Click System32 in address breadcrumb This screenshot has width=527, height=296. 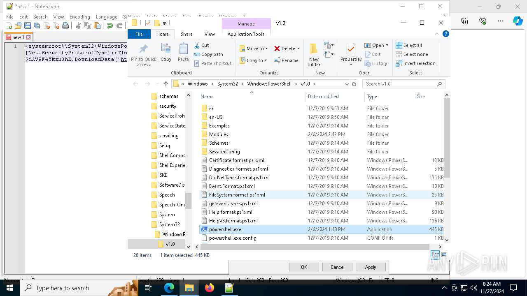click(228, 84)
